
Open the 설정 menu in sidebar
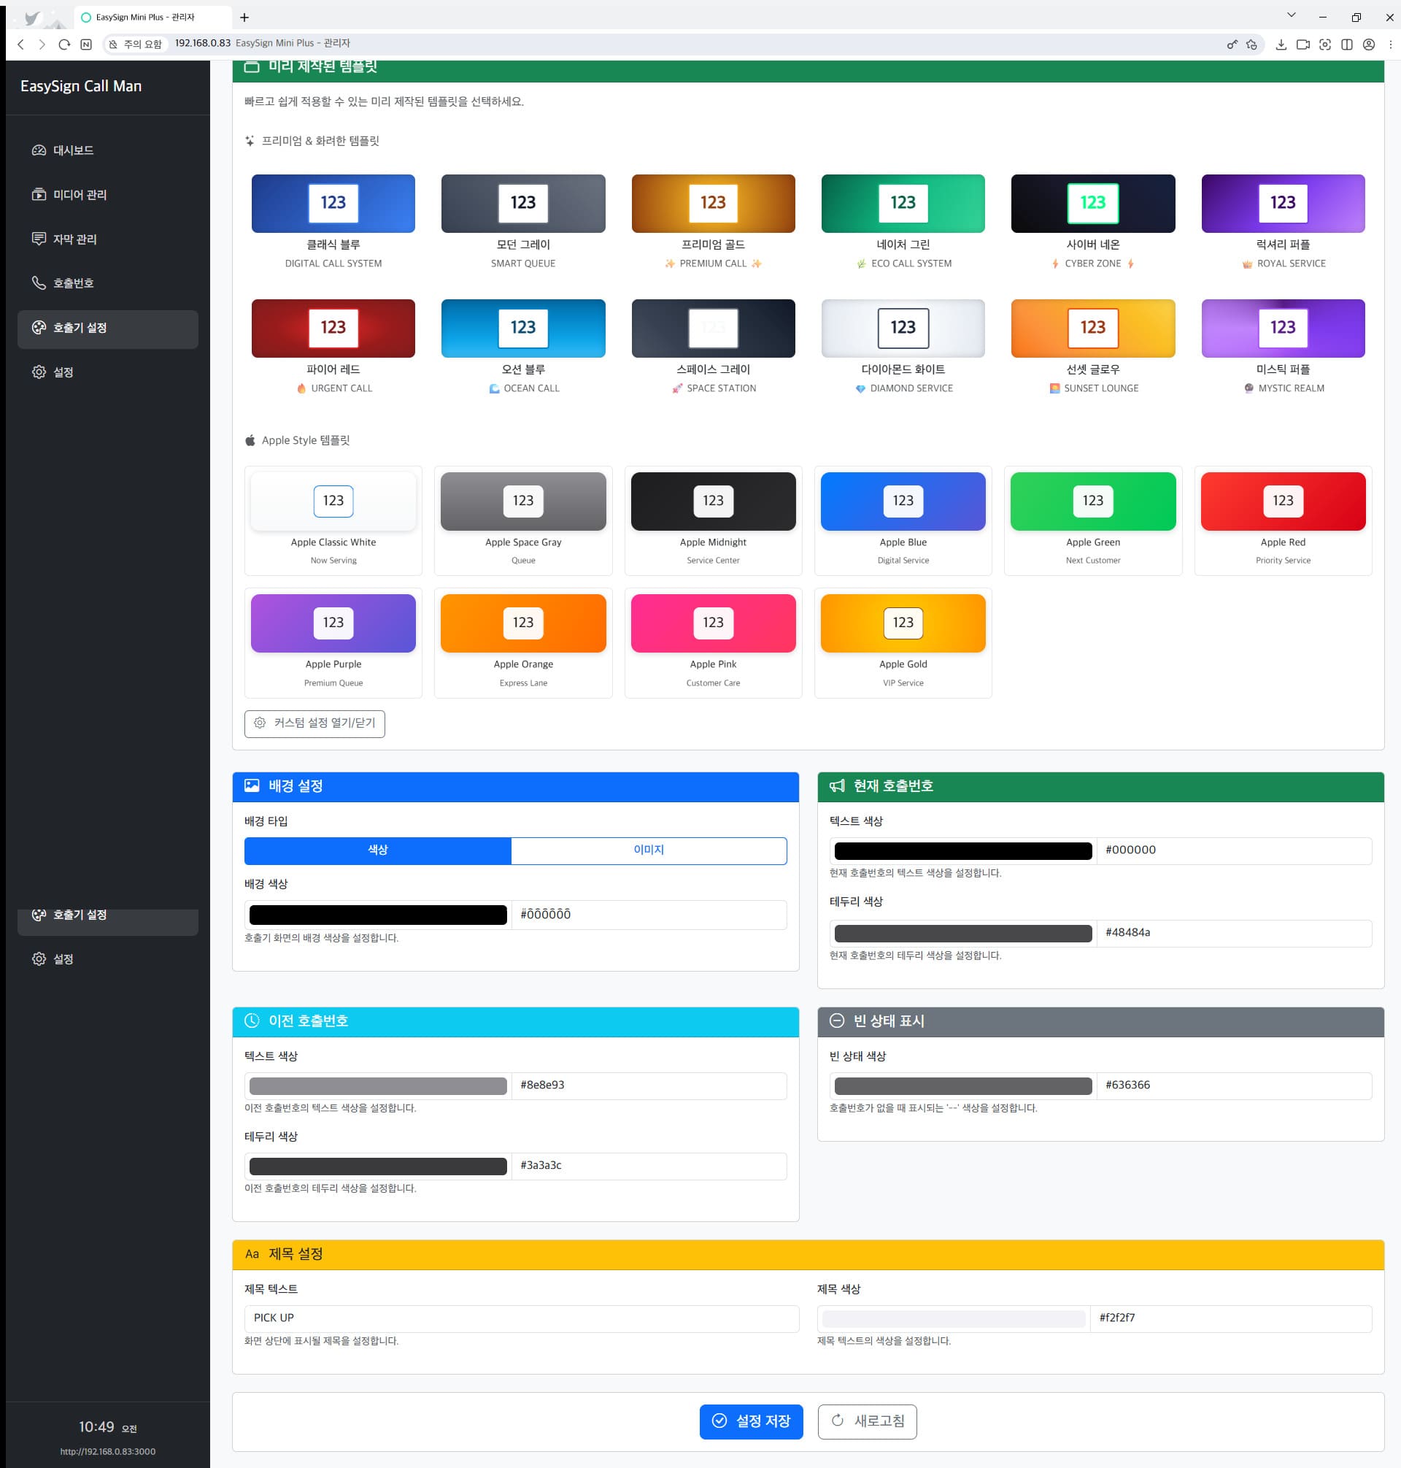pyautogui.click(x=63, y=372)
